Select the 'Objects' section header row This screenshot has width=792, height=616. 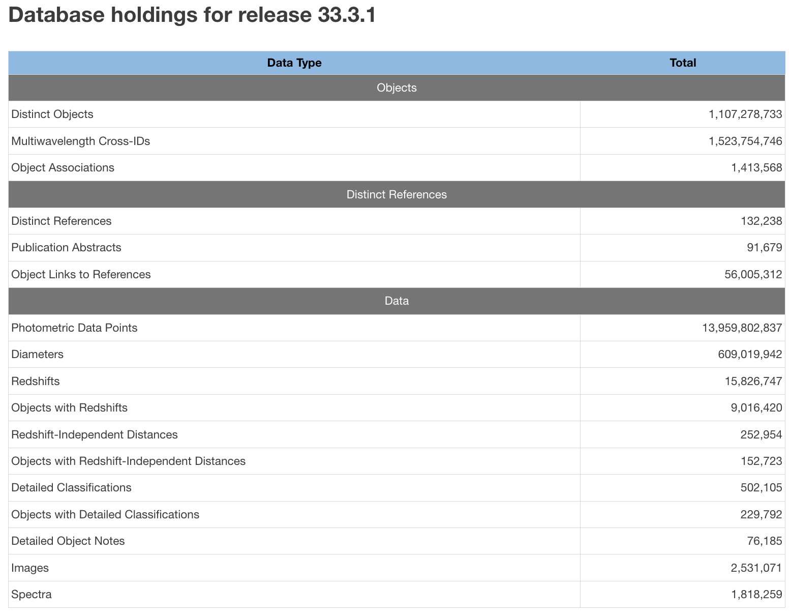pyautogui.click(x=397, y=88)
